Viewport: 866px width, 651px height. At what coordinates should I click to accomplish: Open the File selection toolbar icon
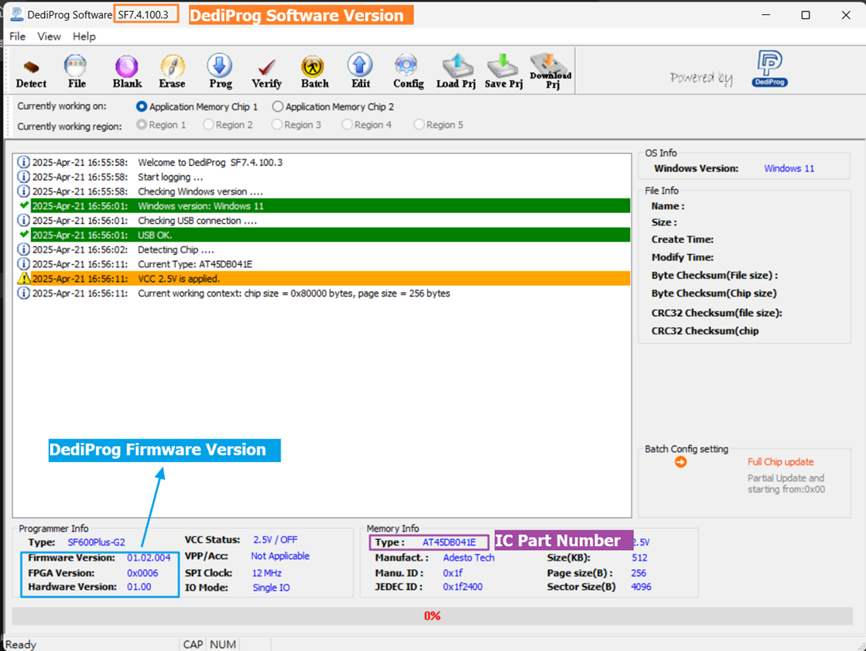(75, 71)
